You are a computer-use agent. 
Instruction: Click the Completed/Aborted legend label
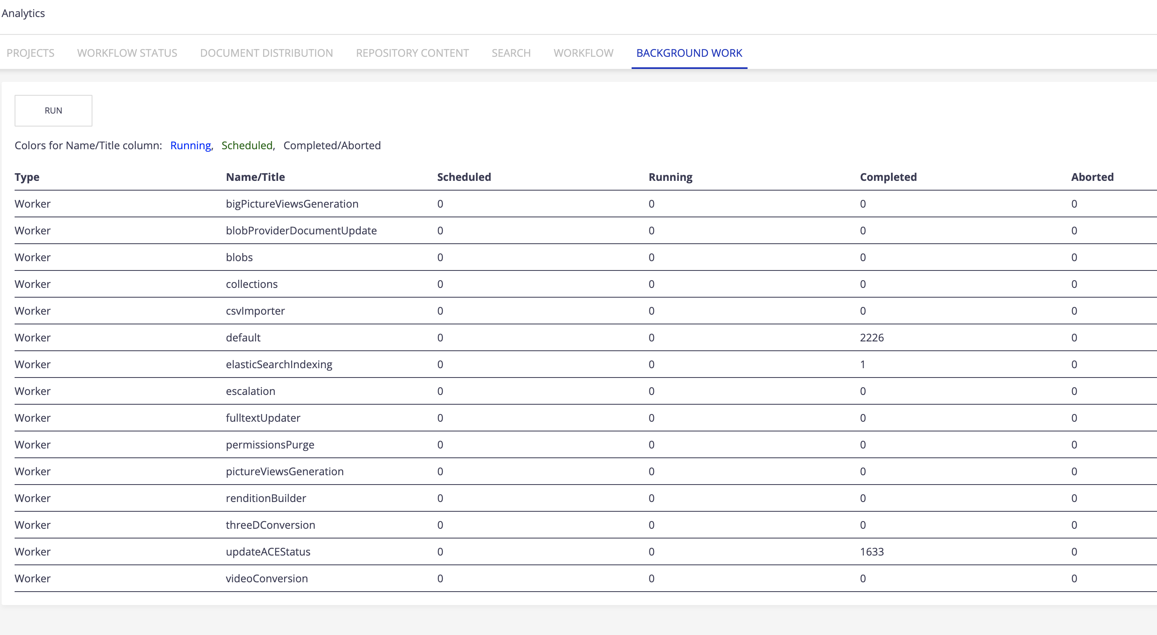332,145
